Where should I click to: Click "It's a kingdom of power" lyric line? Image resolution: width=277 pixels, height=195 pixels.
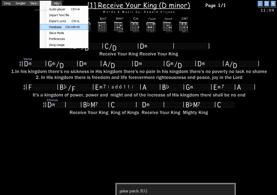point(139,95)
